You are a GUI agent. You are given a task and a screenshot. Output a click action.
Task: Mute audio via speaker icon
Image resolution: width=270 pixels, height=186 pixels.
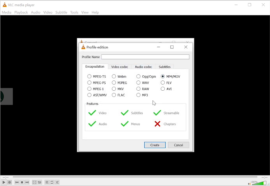click(249, 184)
